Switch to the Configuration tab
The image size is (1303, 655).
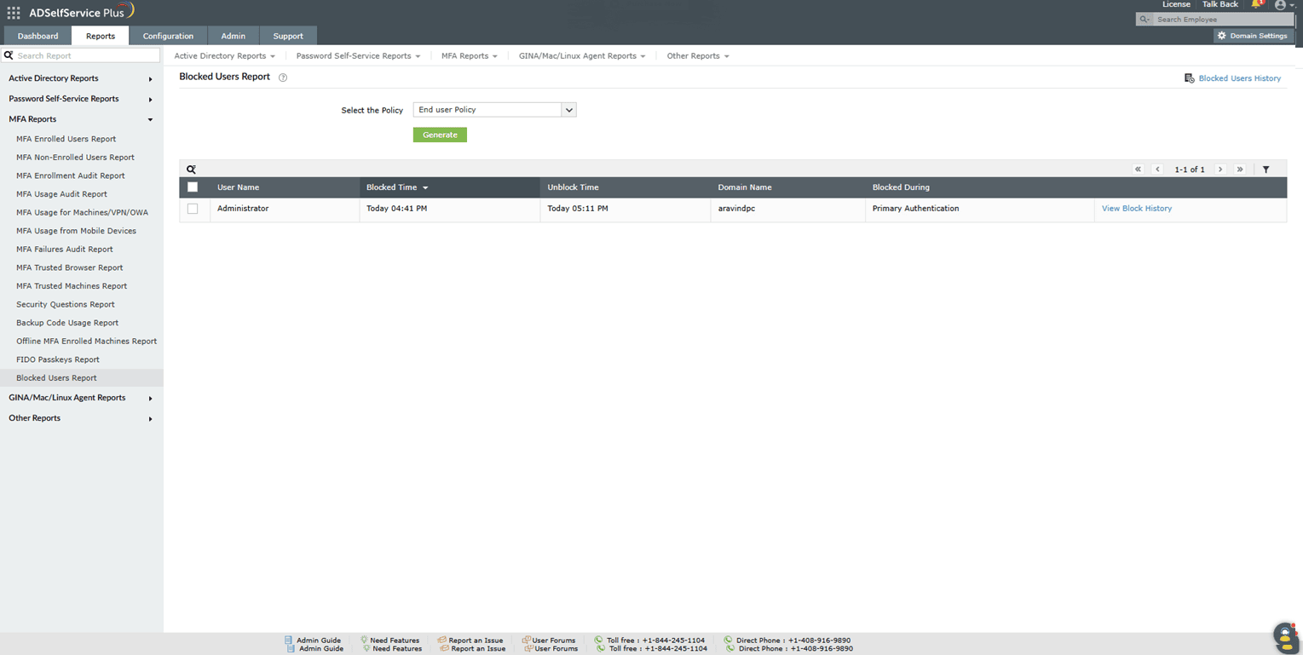click(x=168, y=36)
